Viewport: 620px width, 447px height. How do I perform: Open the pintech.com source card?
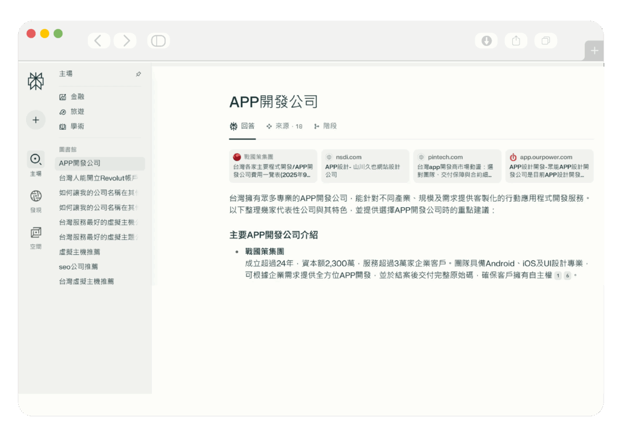tap(457, 166)
